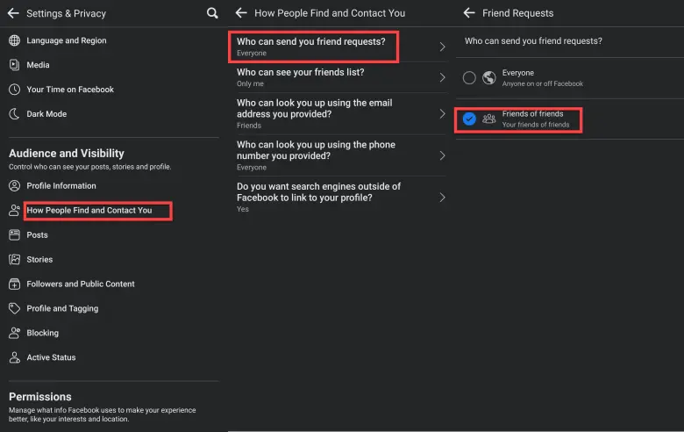The height and width of the screenshot is (432, 684).
Task: Click the 'Permissions' heading
Action: (x=40, y=397)
